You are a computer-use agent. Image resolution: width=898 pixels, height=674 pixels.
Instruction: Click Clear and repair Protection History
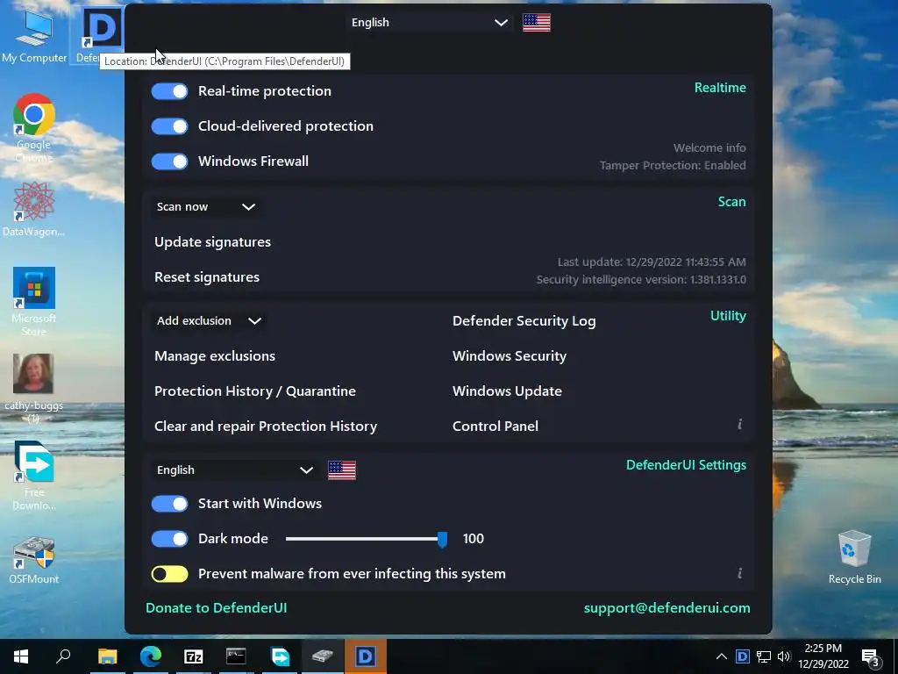click(266, 426)
